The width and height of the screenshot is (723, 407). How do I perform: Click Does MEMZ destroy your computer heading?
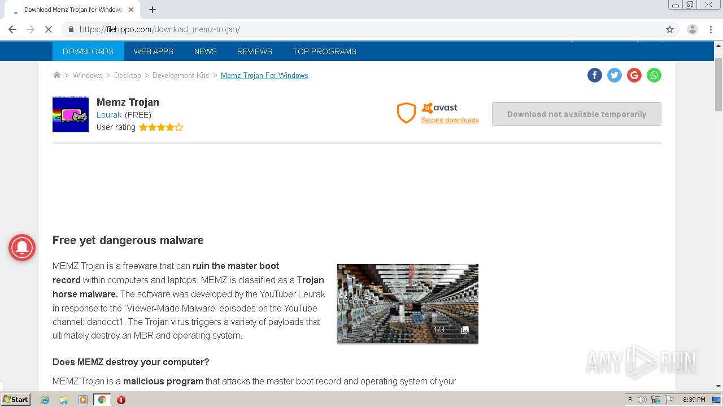click(131, 362)
